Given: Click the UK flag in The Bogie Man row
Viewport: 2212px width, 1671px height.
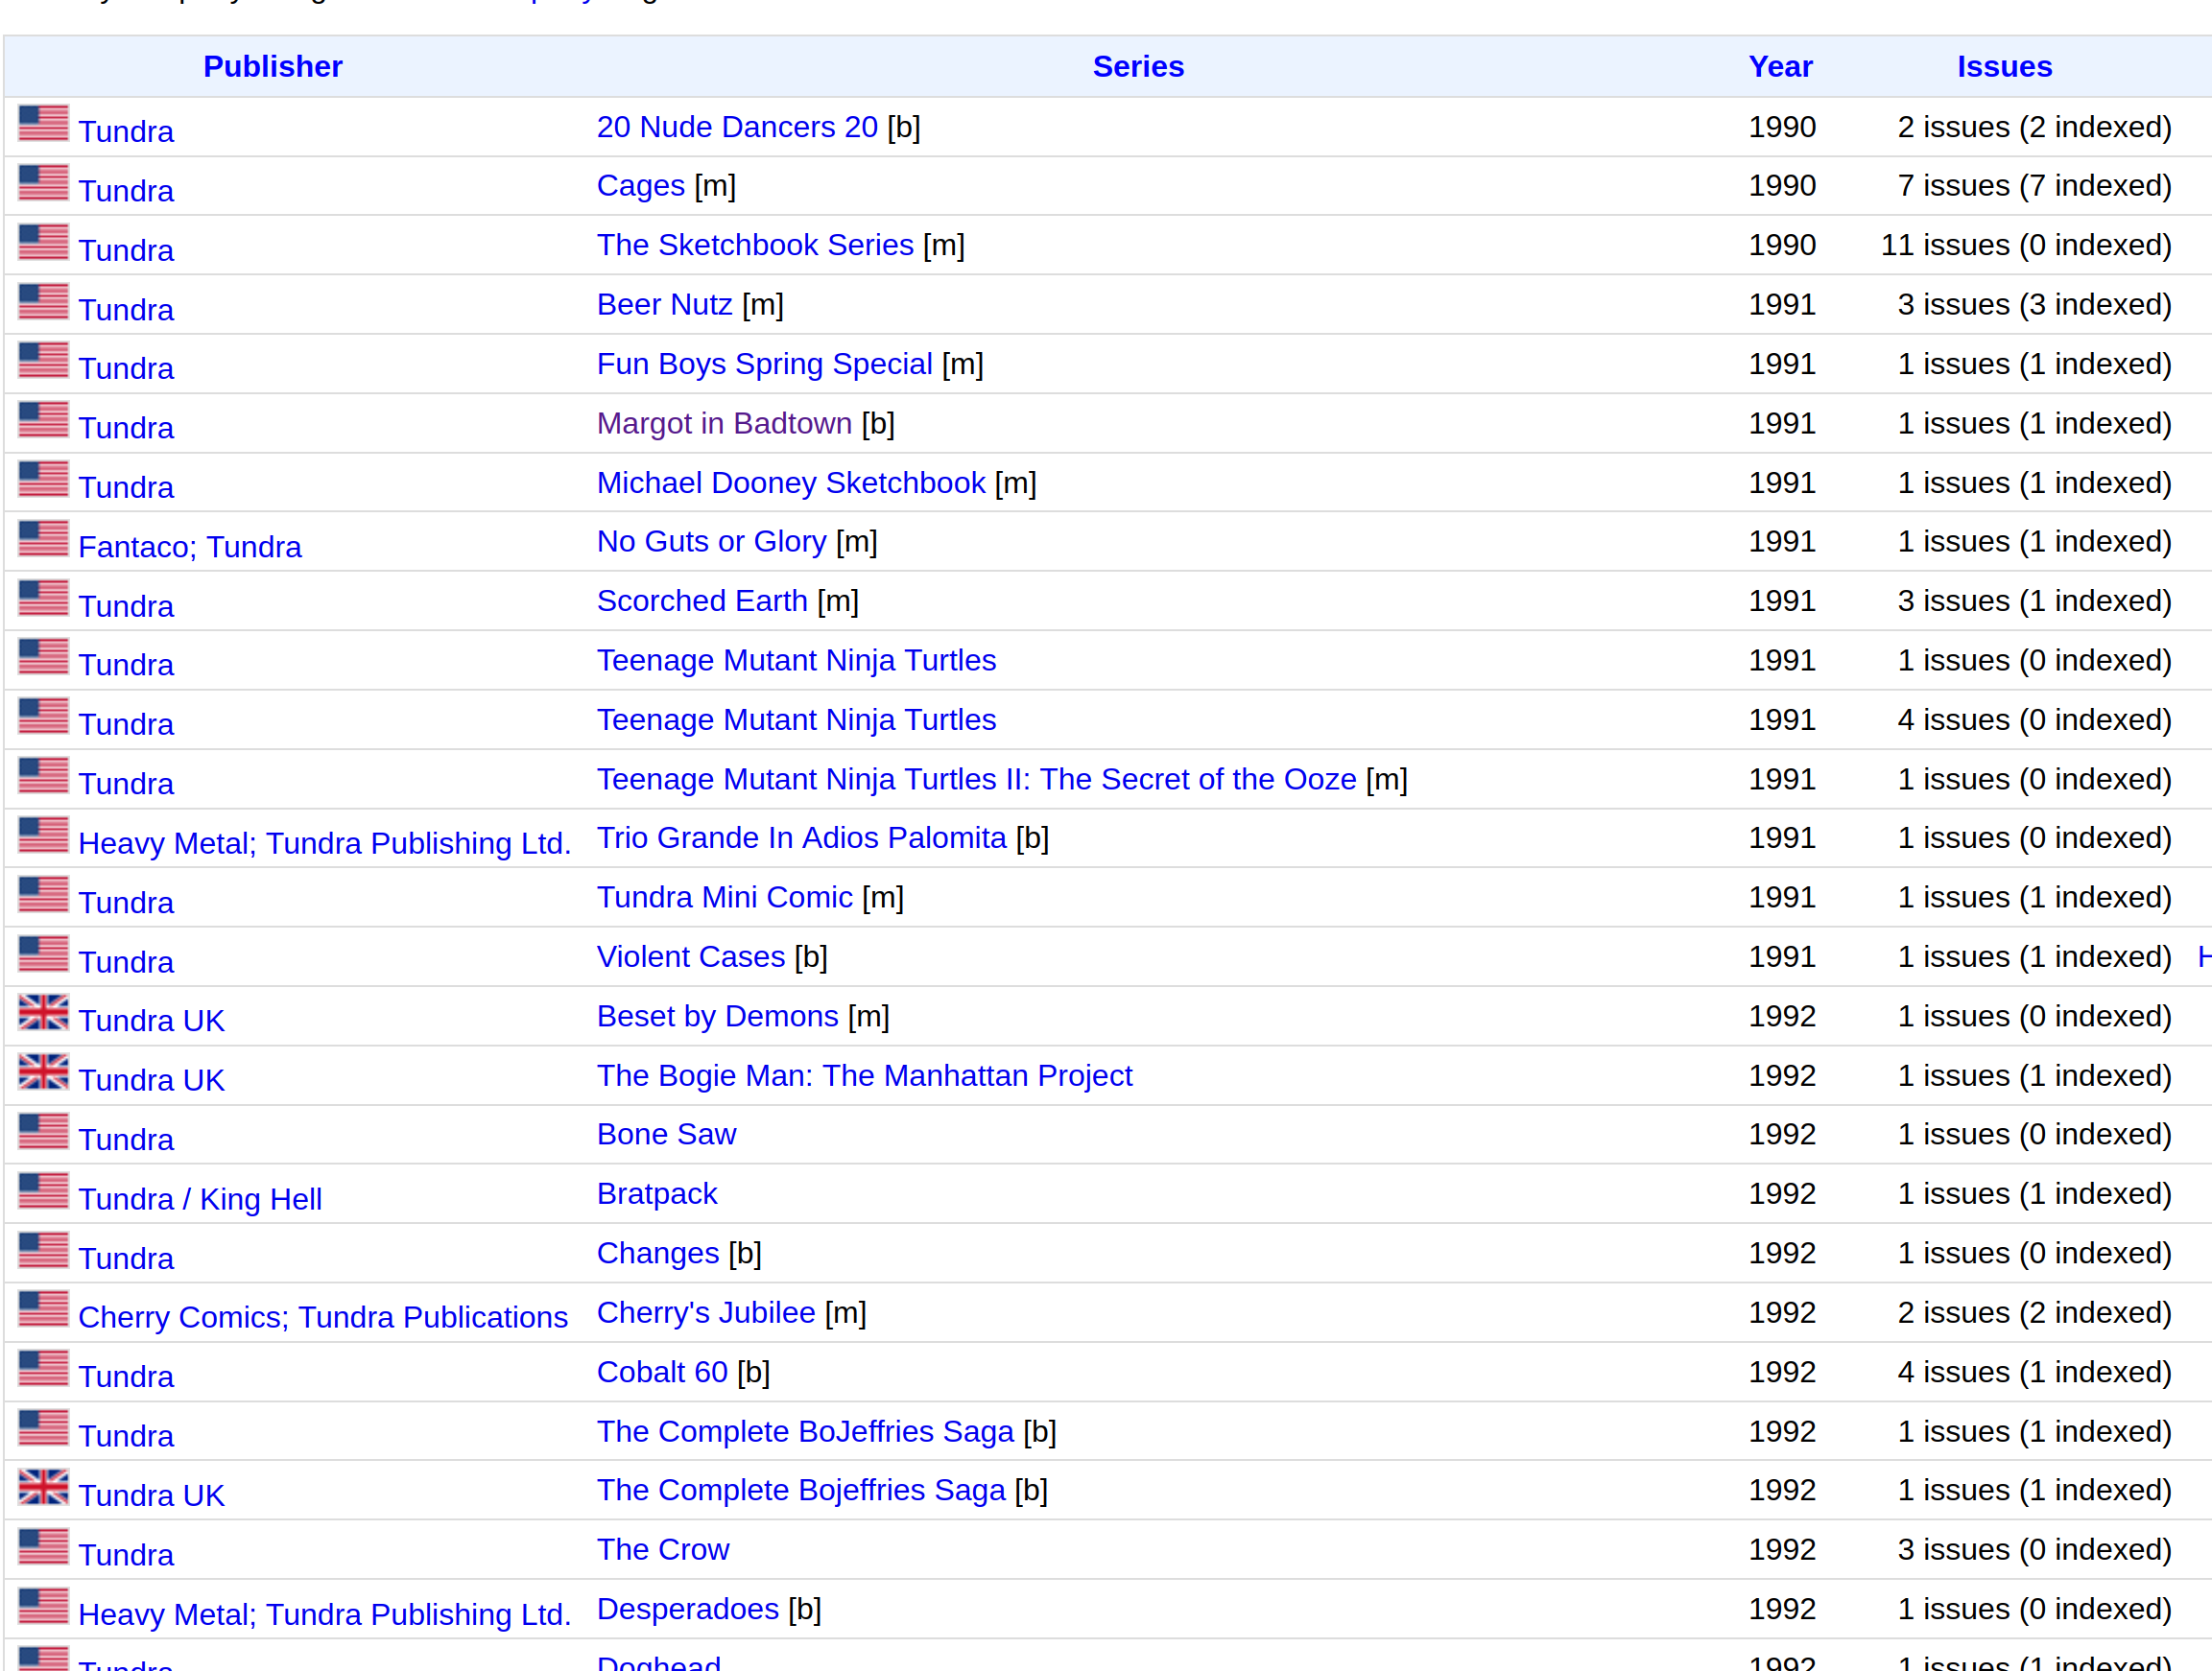Looking at the screenshot, I should click(x=43, y=1071).
